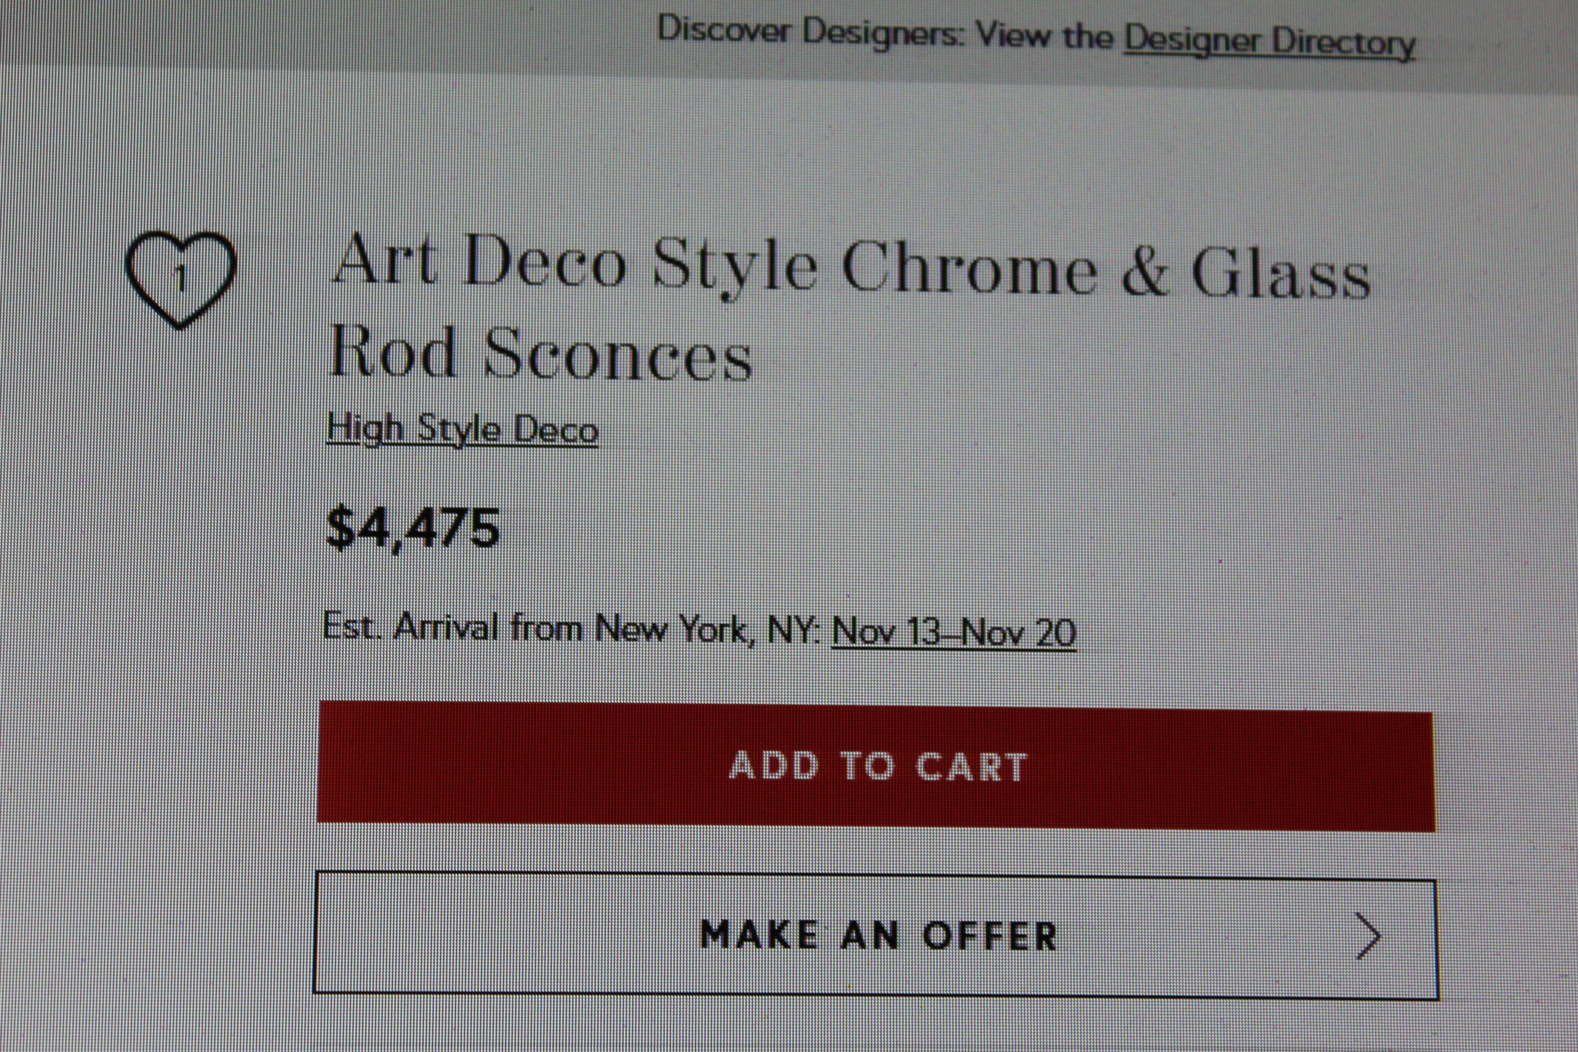Click the favorites count number inside heart
This screenshot has width=1578, height=1052.
coord(180,277)
